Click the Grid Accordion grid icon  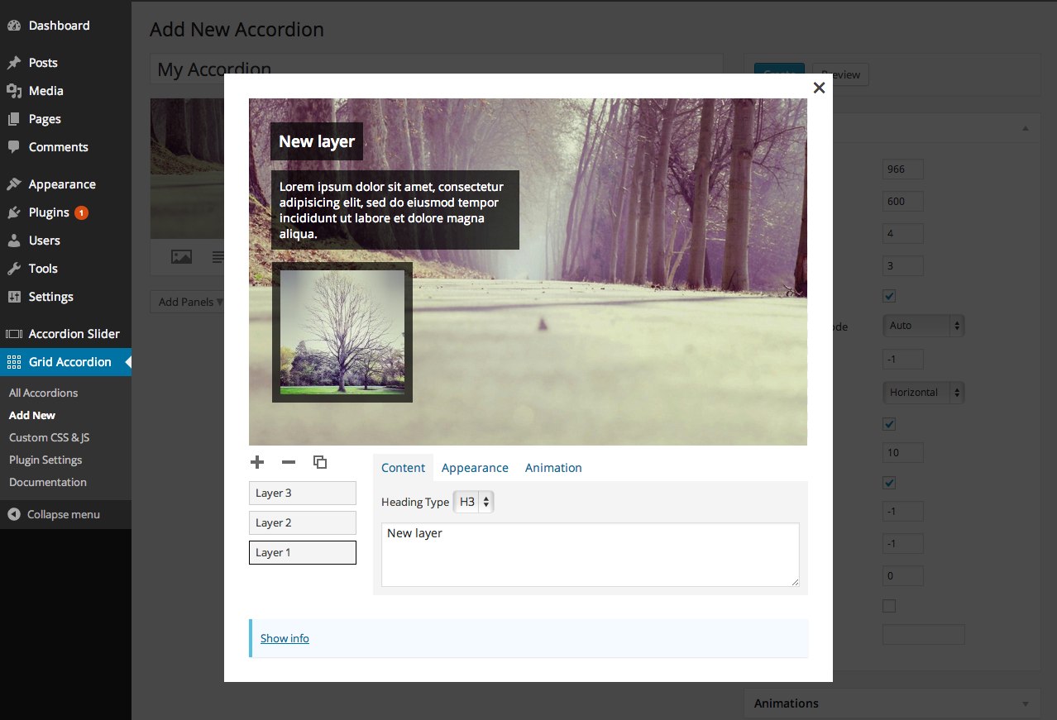(14, 362)
